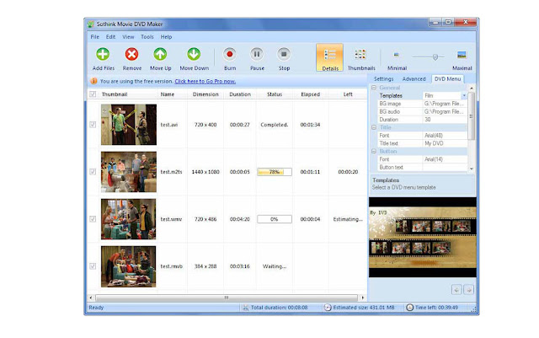The image size is (539, 338).
Task: Click the 'Completed.' status of test.avi
Action: pyautogui.click(x=275, y=125)
